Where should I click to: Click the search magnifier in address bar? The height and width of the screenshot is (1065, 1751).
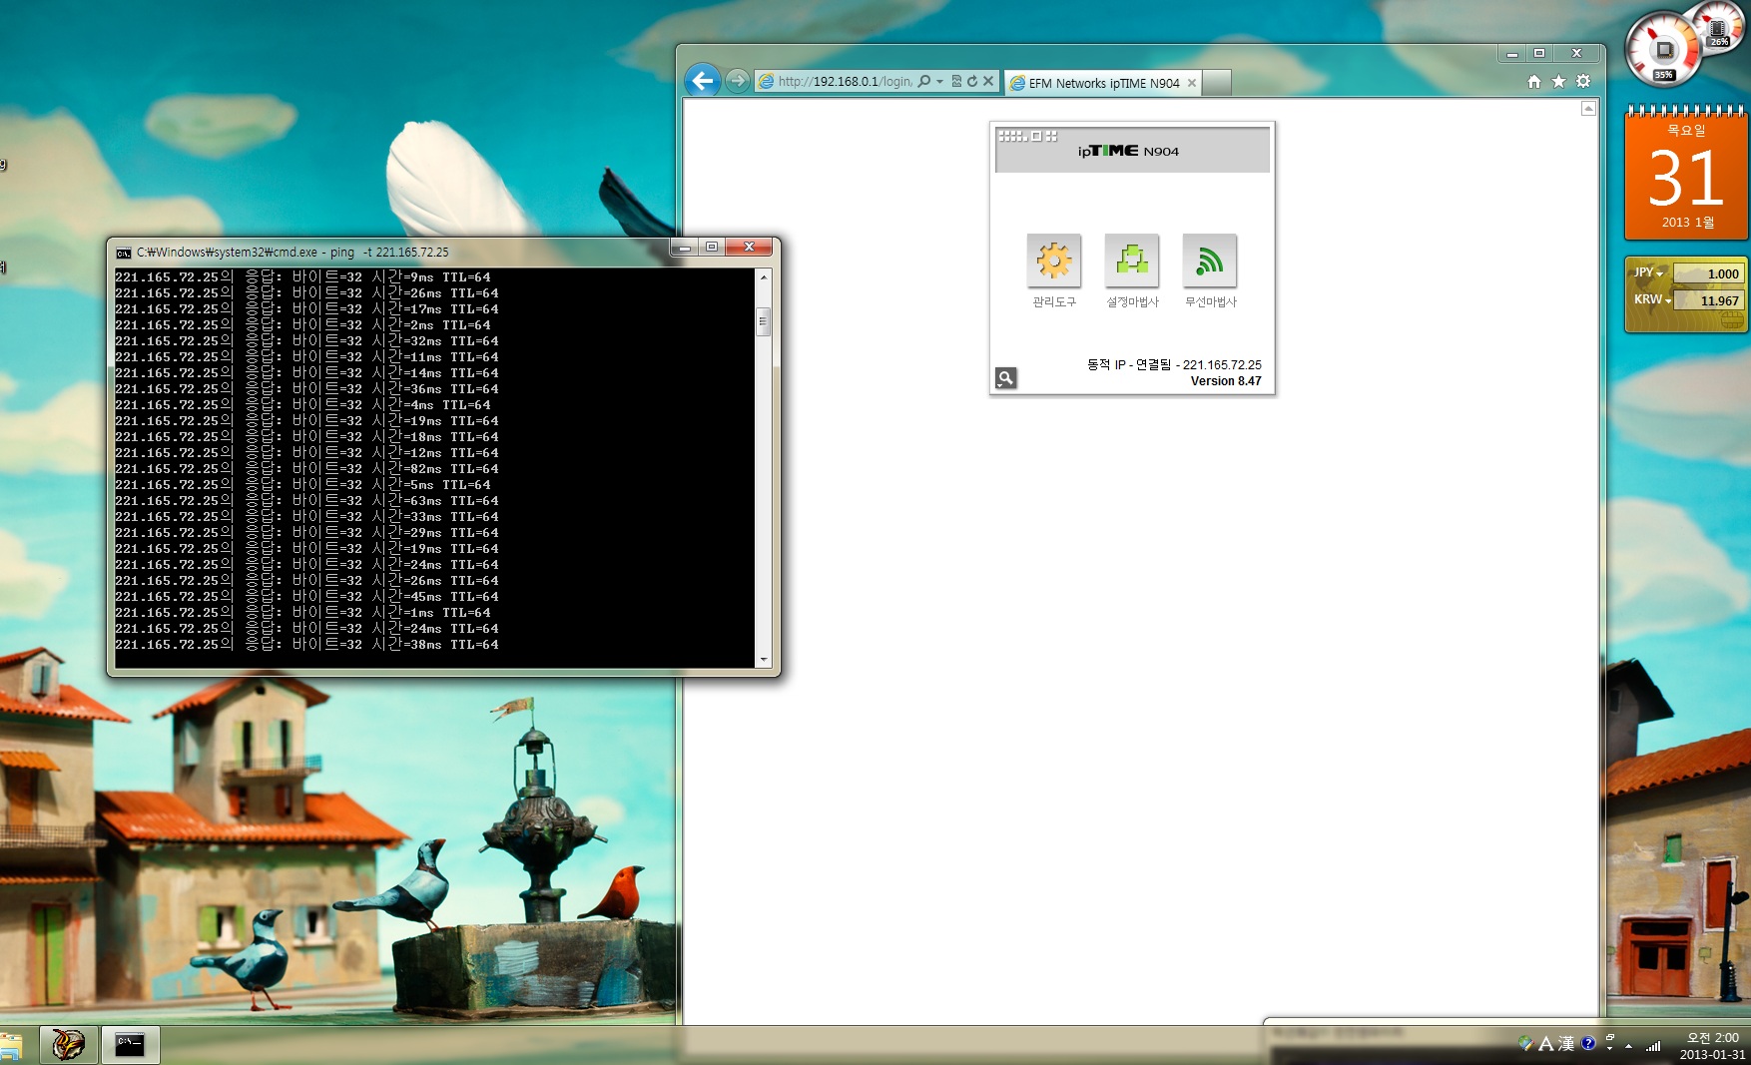point(924,82)
